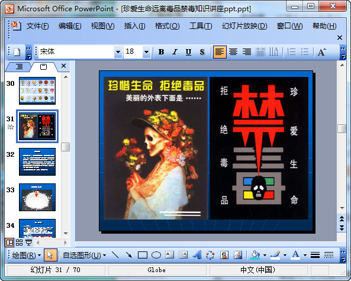
Task: Close the slides pane
Action: pyautogui.click(x=63, y=66)
